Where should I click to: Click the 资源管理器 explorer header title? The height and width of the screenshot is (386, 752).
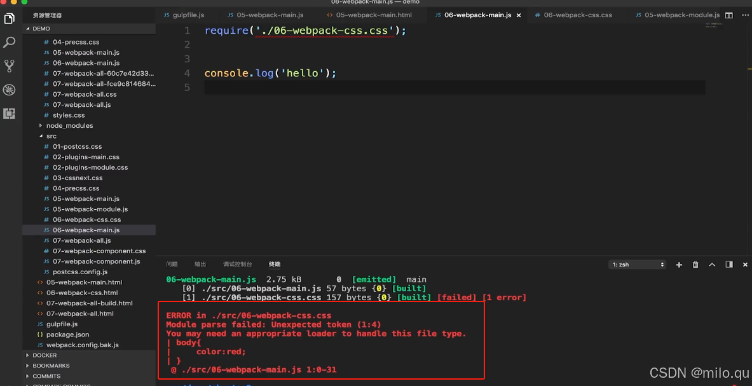[47, 15]
